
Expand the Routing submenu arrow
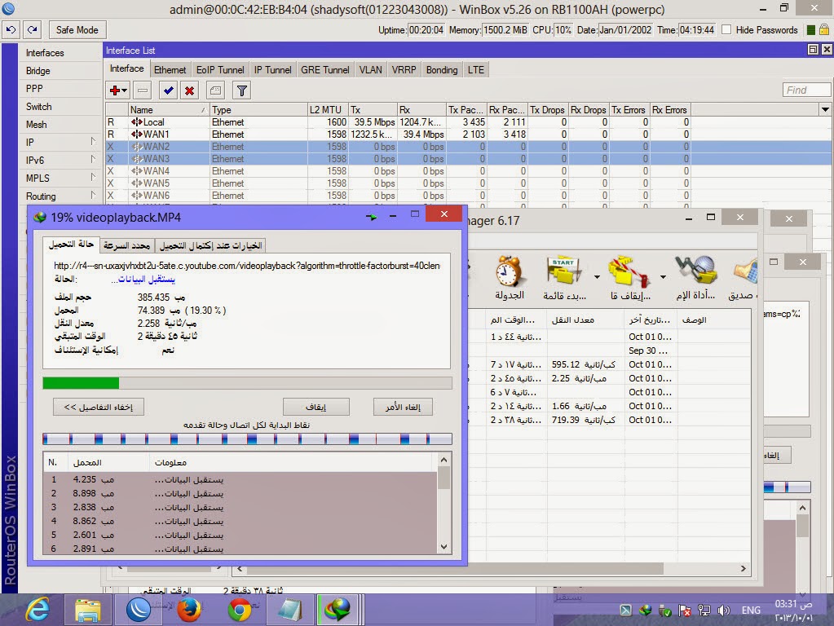click(x=93, y=196)
